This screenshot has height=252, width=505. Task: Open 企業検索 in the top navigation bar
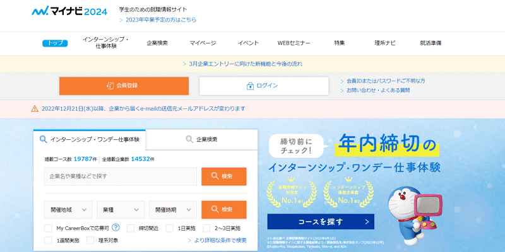point(157,43)
